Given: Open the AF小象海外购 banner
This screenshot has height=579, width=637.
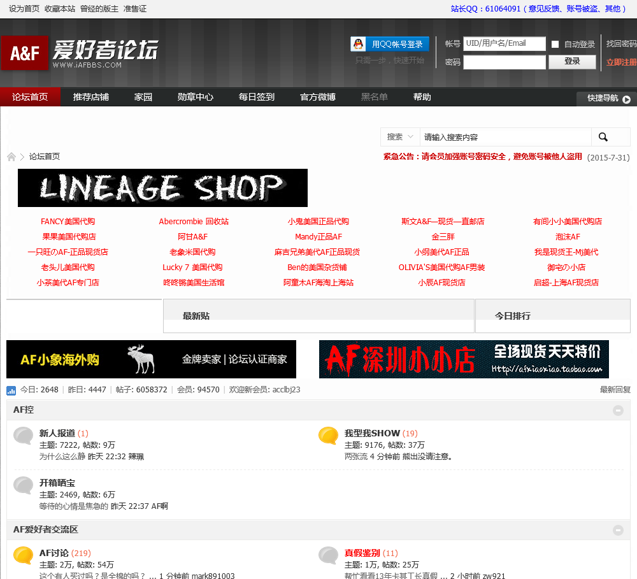Looking at the screenshot, I should point(151,359).
